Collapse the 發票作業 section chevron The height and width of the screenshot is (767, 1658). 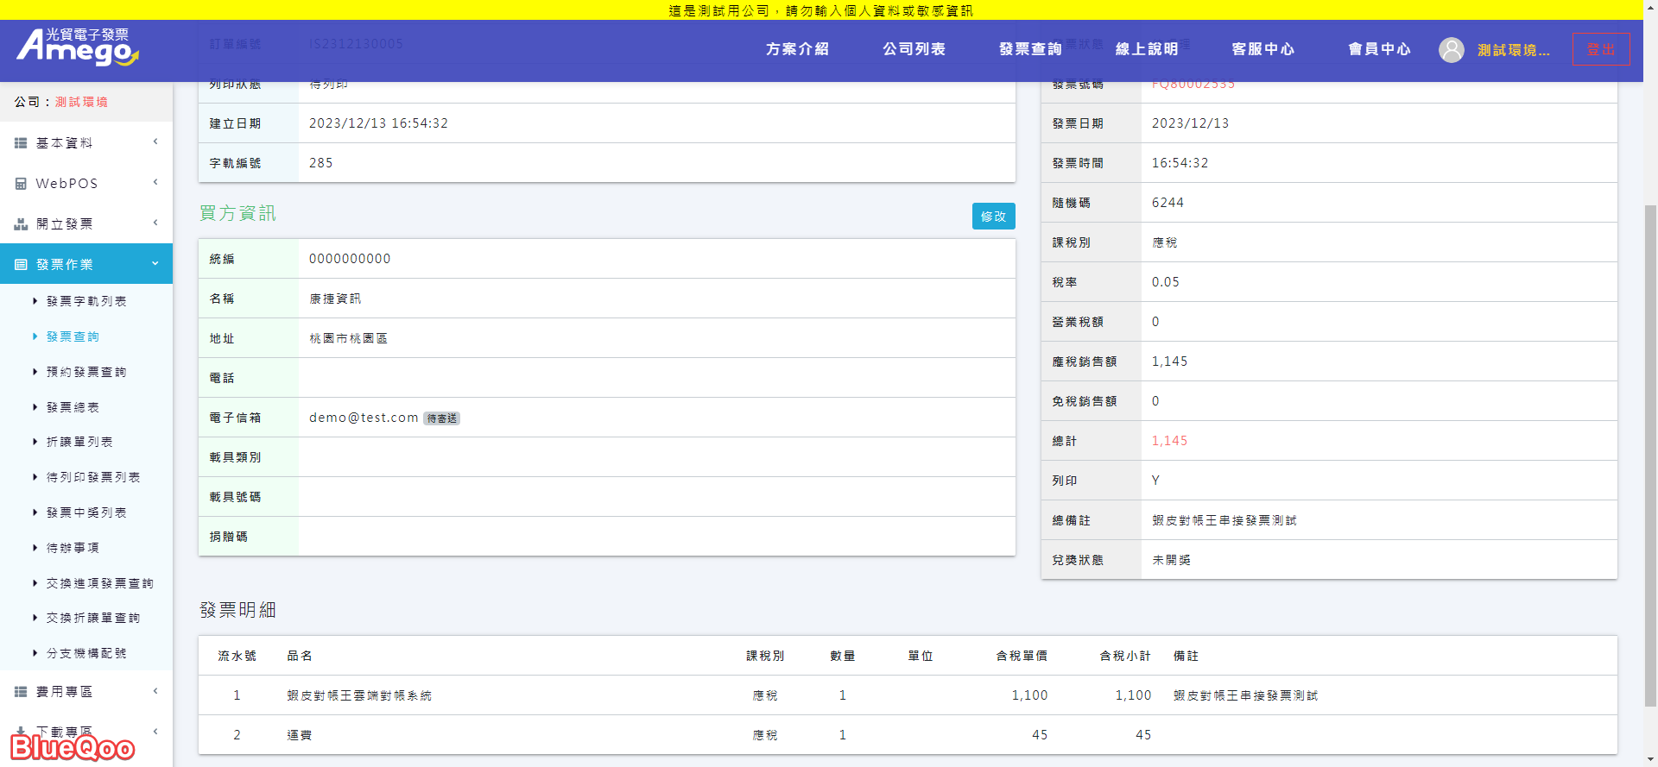point(155,264)
